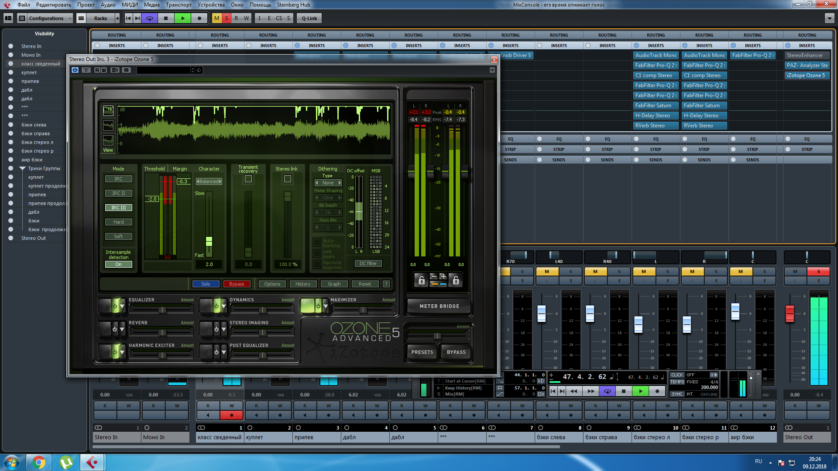Viewport: 838px width, 471px height.
Task: Open the Транспорт menu
Action: [x=179, y=5]
